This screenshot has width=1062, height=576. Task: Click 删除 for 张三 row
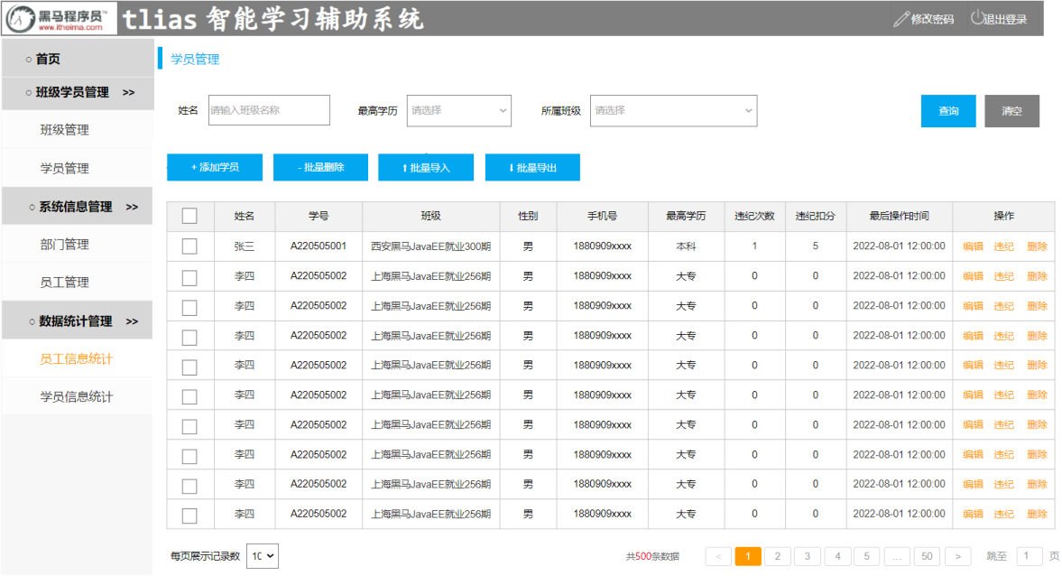tap(1037, 246)
